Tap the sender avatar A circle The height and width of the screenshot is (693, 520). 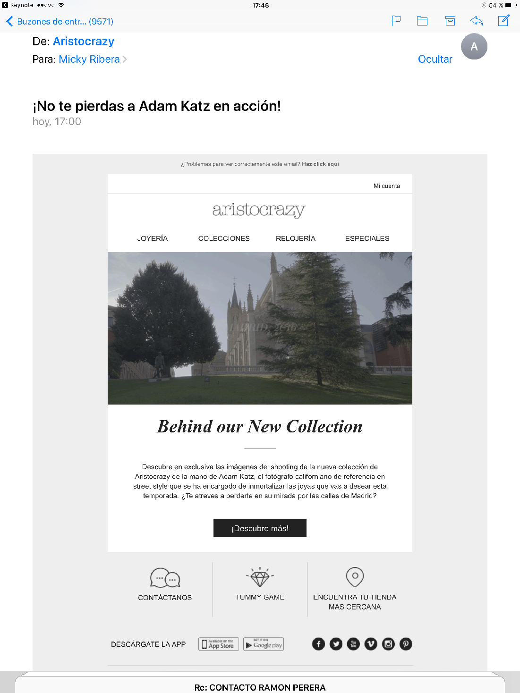click(474, 46)
